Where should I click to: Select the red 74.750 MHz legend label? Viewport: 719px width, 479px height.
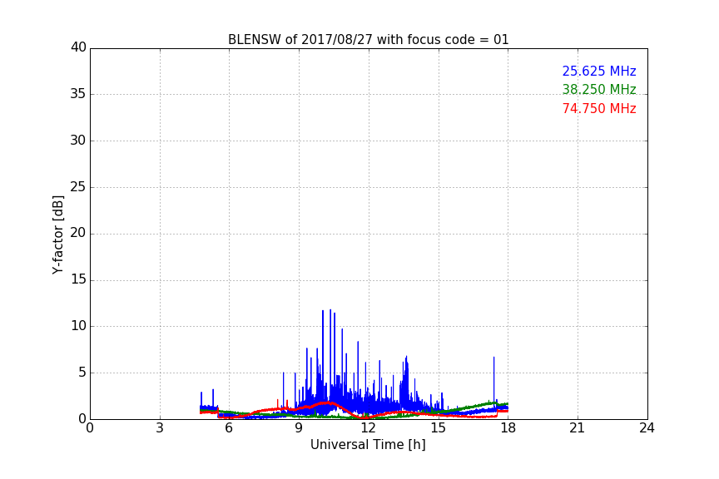(599, 109)
